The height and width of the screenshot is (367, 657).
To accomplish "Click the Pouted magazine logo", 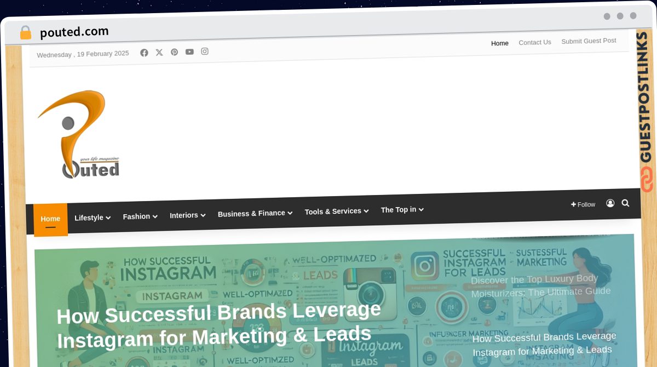I will point(78,135).
